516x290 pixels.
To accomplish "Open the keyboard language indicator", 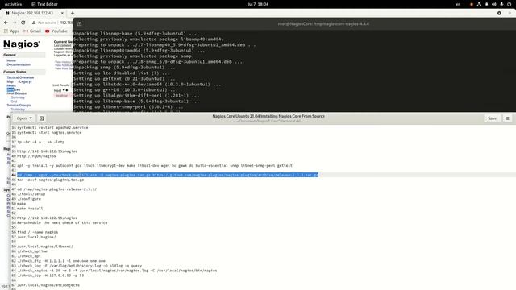I will 458,4.
